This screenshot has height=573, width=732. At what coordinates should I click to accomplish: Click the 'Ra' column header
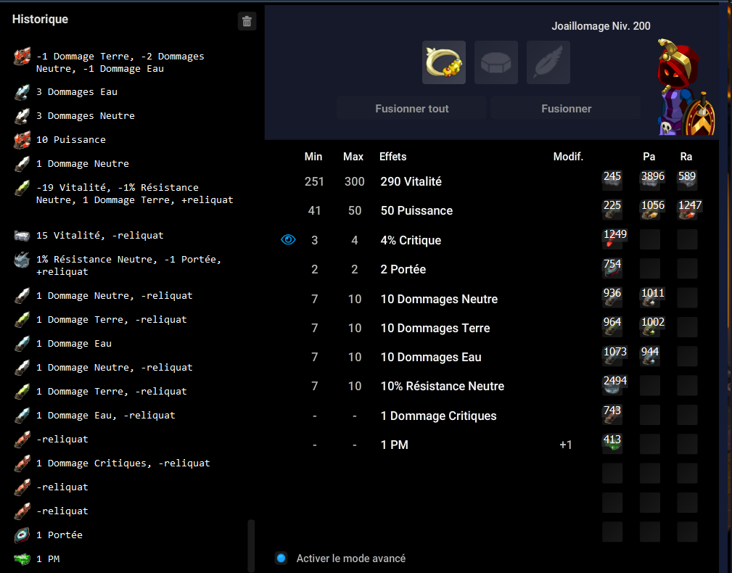coord(686,157)
